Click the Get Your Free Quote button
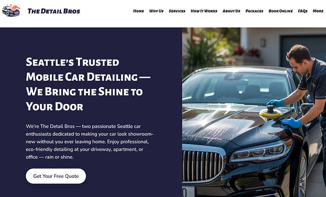 (x=56, y=176)
